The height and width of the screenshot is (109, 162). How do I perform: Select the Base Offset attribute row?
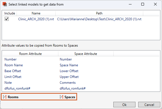coord(81,71)
